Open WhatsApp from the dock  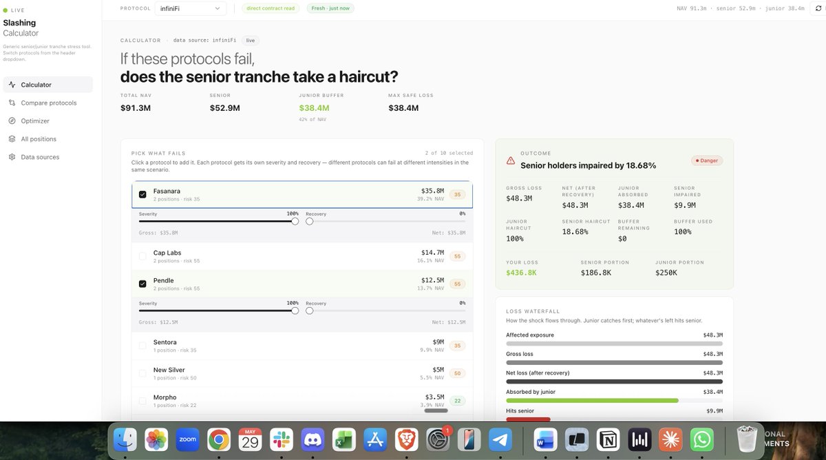click(701, 440)
